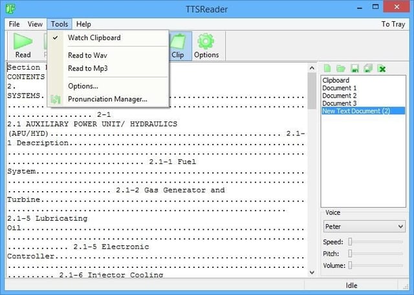This screenshot has width=414, height=295.
Task: Click the To Tray button
Action: [x=393, y=25]
